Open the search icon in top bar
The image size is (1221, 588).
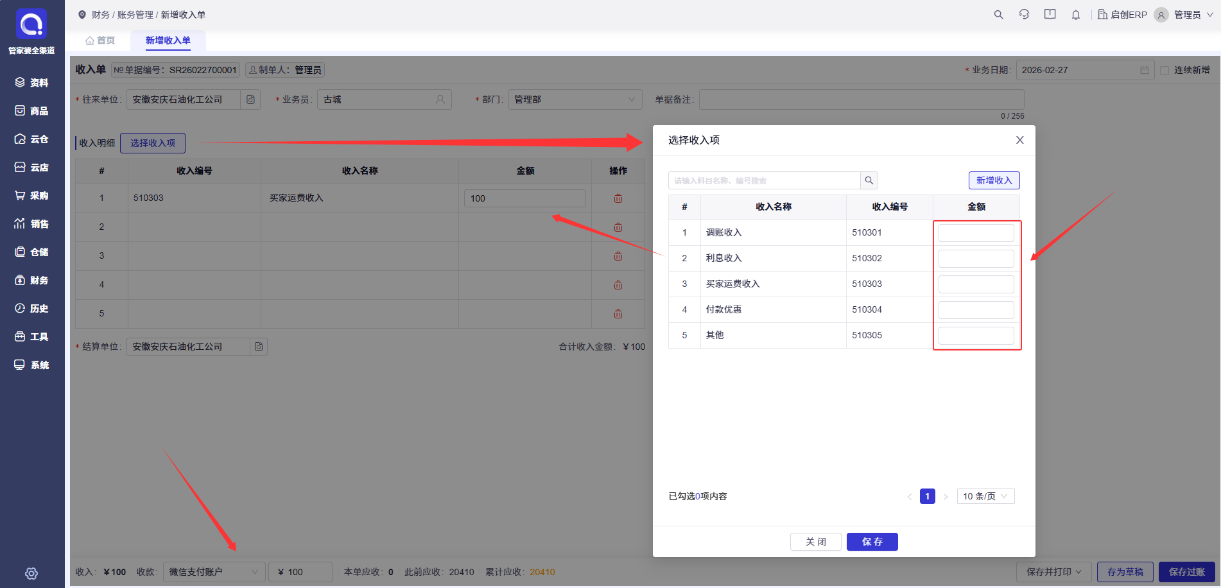click(998, 15)
